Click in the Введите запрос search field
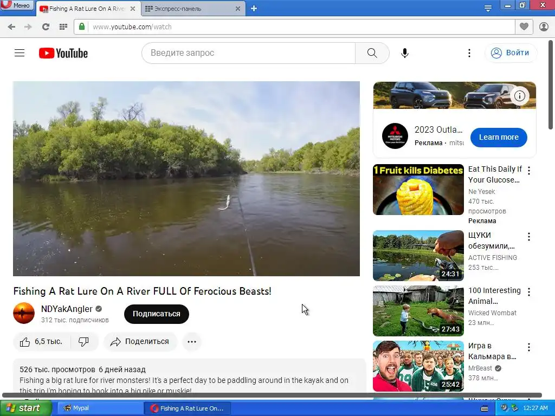 [x=248, y=53]
